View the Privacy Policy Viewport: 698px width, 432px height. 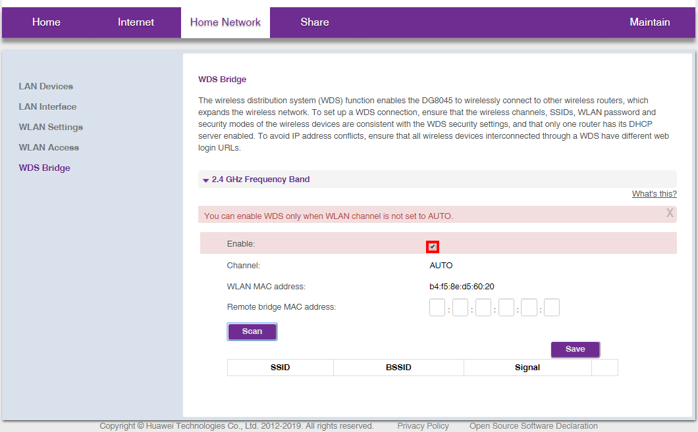[x=423, y=425]
